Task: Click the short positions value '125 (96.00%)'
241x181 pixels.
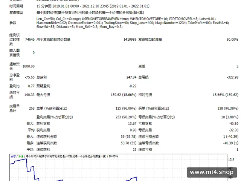Action: pos(126,108)
